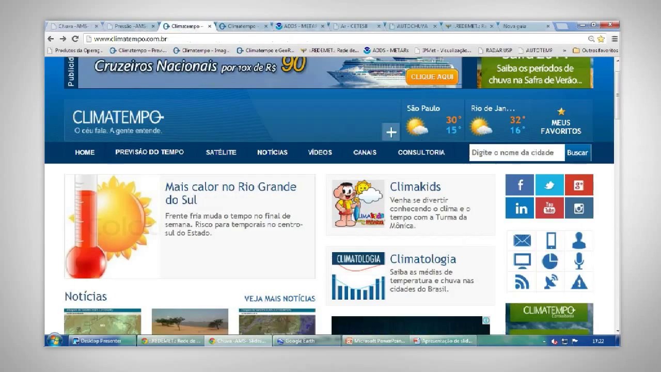
Task: Click the envelope email icon
Action: point(522,241)
